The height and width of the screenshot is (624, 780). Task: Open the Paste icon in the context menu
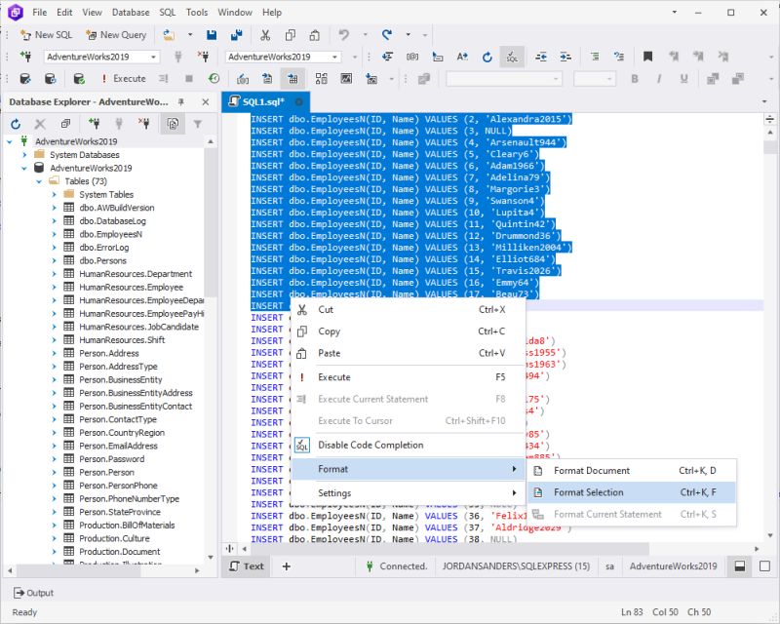300,353
